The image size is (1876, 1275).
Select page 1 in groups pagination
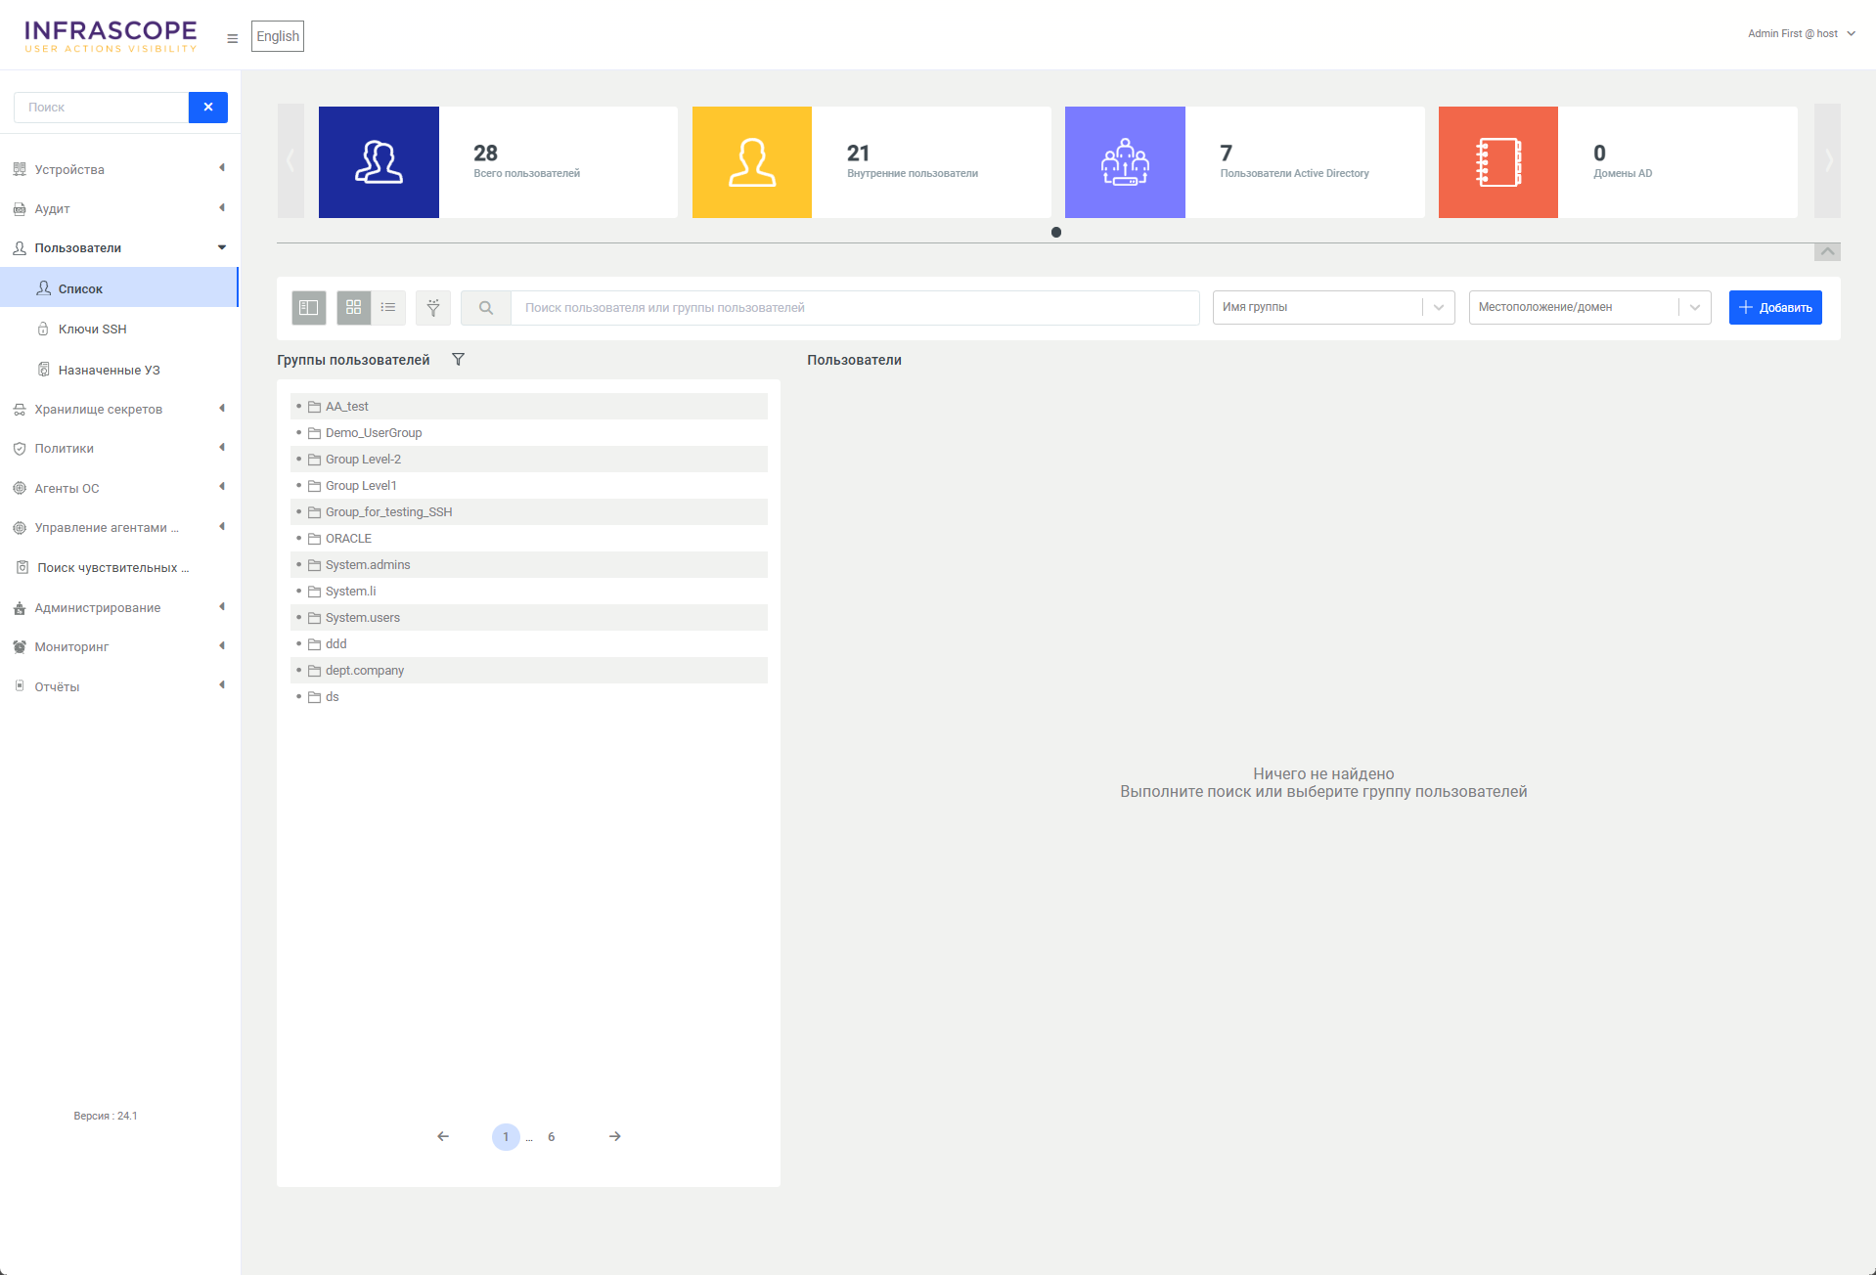[x=506, y=1137]
